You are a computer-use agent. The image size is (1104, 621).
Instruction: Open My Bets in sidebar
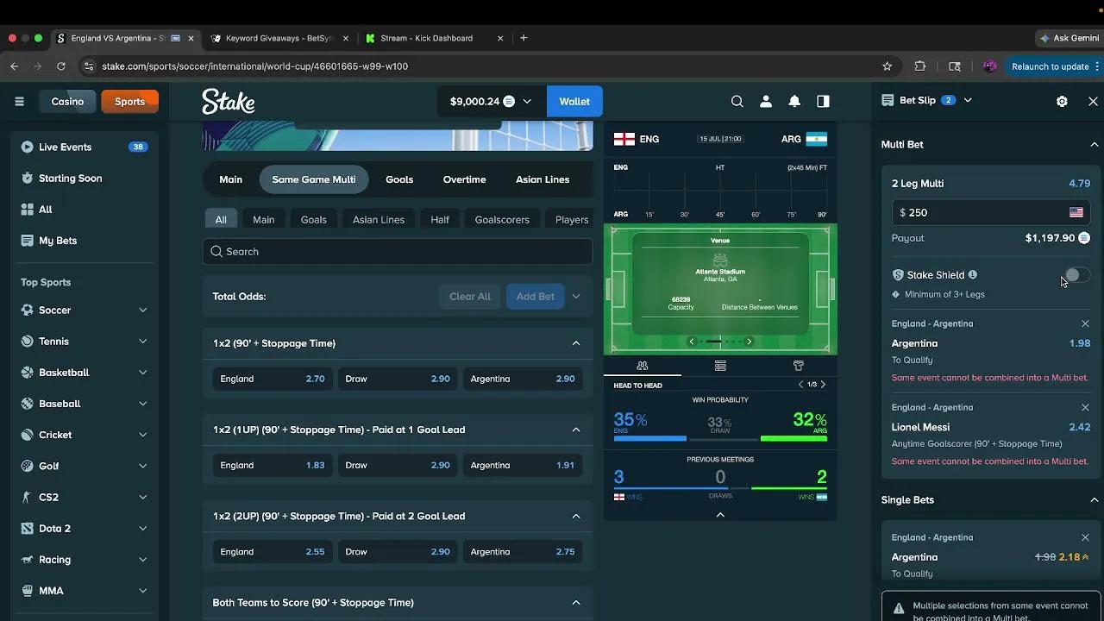(85, 241)
